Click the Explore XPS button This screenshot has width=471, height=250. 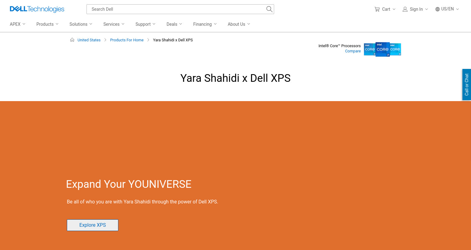point(93,225)
